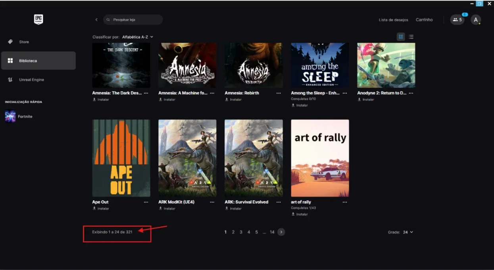Click install icon under ARK ModKit (UE4)

click(161, 208)
